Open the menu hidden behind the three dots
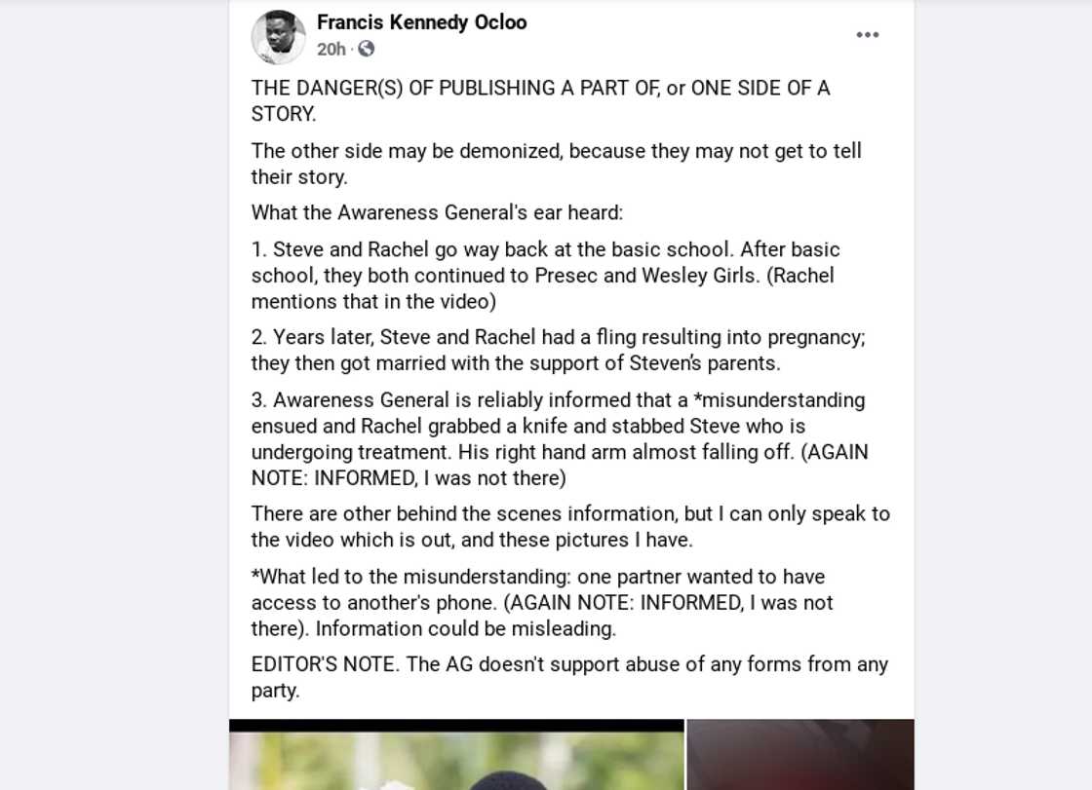The height and width of the screenshot is (790, 1092). click(867, 34)
